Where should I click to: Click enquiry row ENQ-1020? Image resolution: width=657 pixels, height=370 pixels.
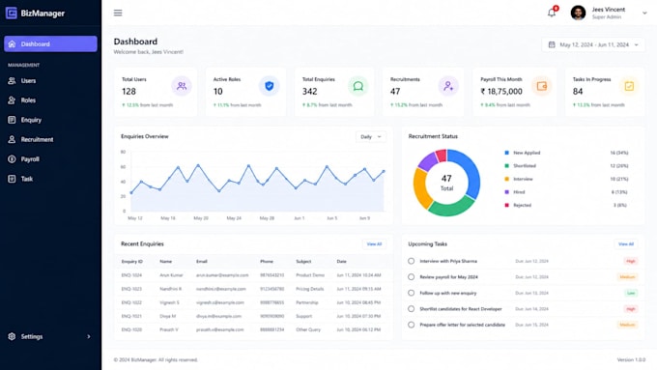pos(253,329)
